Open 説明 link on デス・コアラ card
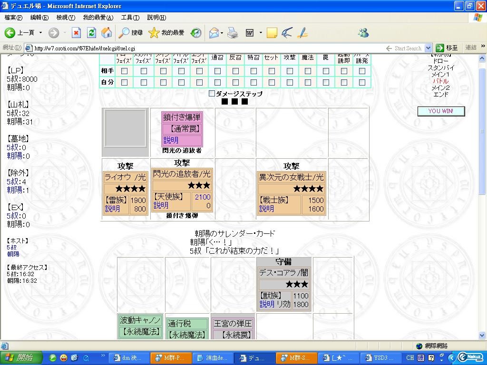 [x=267, y=305]
